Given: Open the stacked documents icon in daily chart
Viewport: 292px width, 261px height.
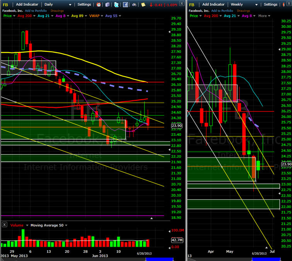Looking at the screenshot, I should point(107,5).
